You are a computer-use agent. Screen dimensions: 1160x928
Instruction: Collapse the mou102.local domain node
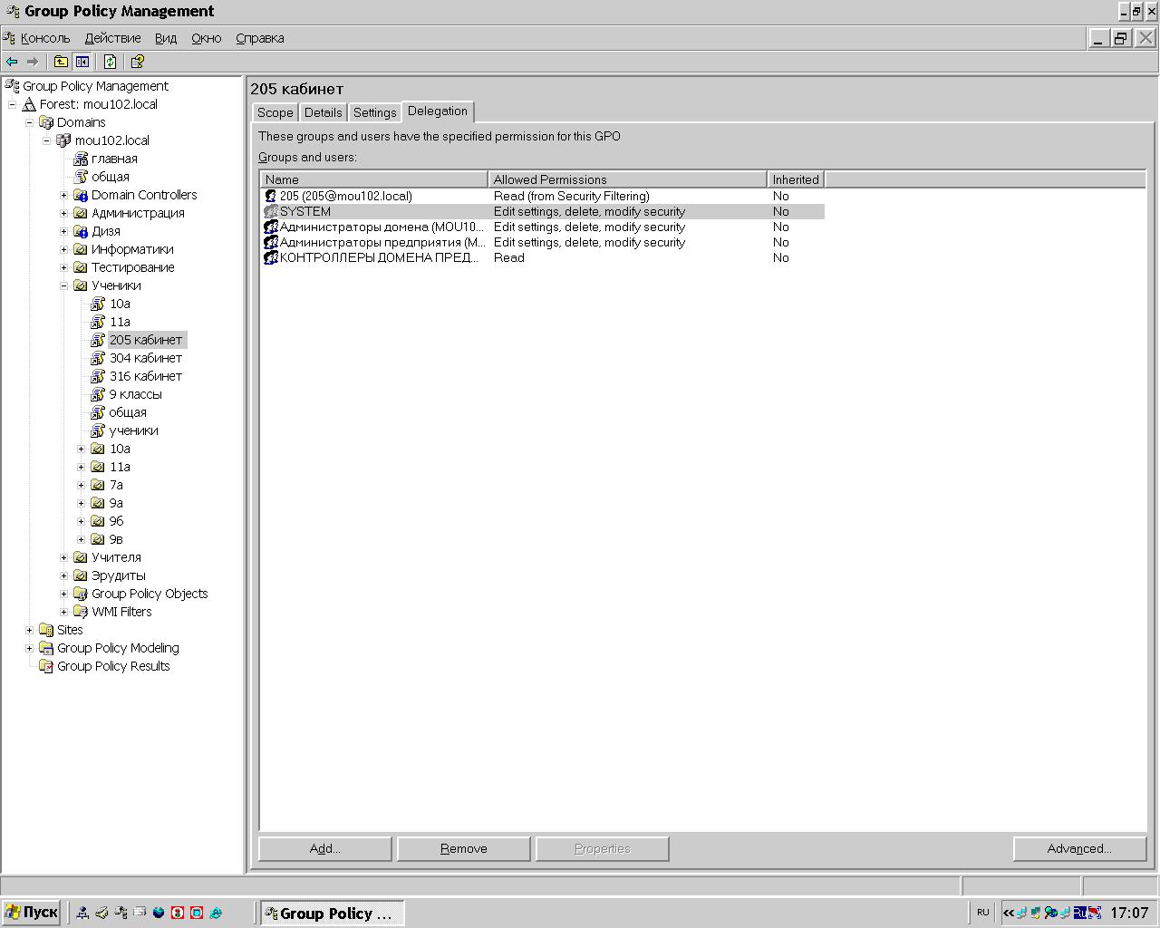(47, 140)
